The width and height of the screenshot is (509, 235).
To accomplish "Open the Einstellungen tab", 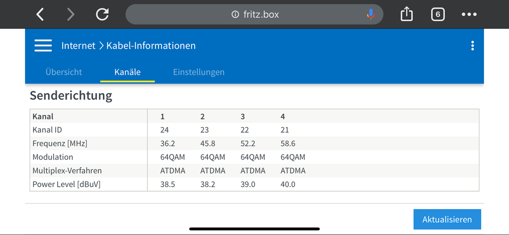I will [x=199, y=72].
